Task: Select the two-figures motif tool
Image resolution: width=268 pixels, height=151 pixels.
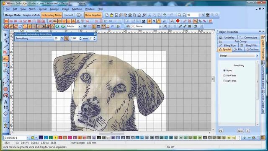Action: pos(5,107)
